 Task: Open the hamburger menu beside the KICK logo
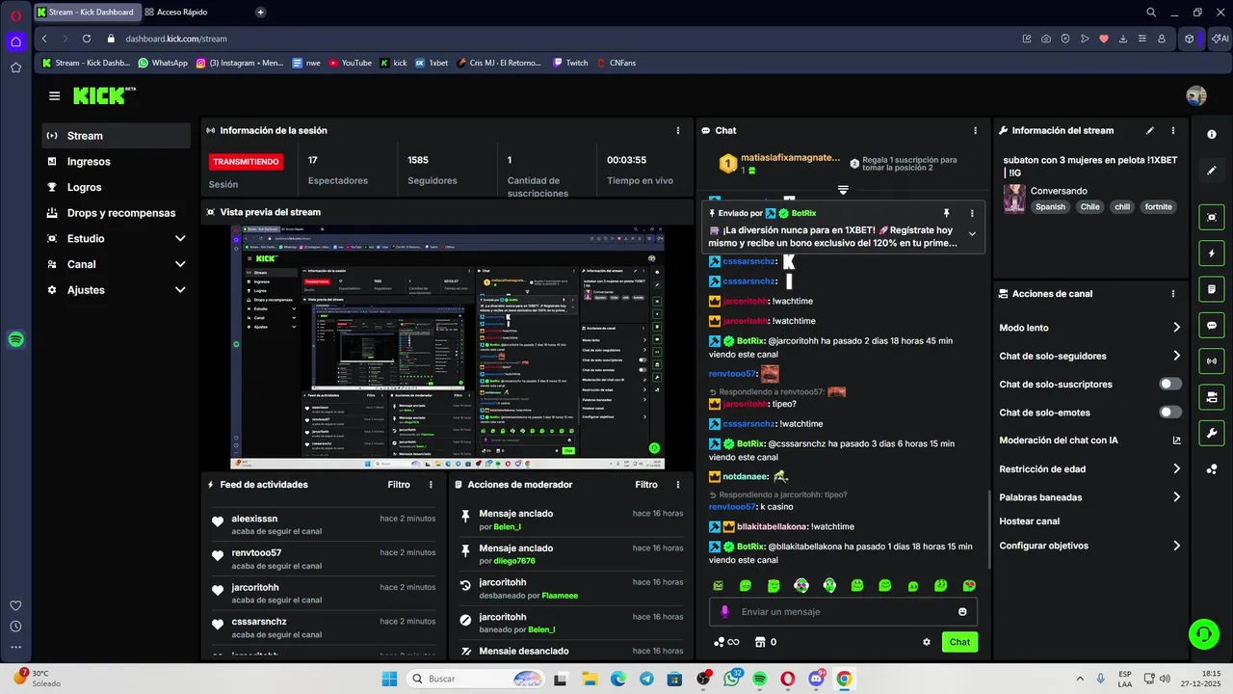click(54, 95)
